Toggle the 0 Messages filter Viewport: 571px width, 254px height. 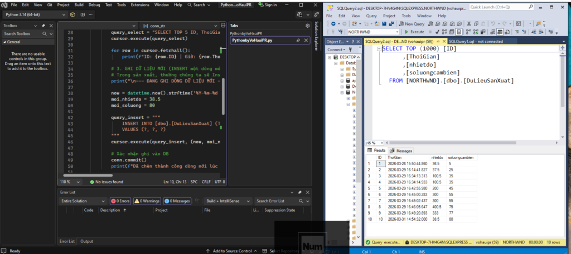coord(177,201)
